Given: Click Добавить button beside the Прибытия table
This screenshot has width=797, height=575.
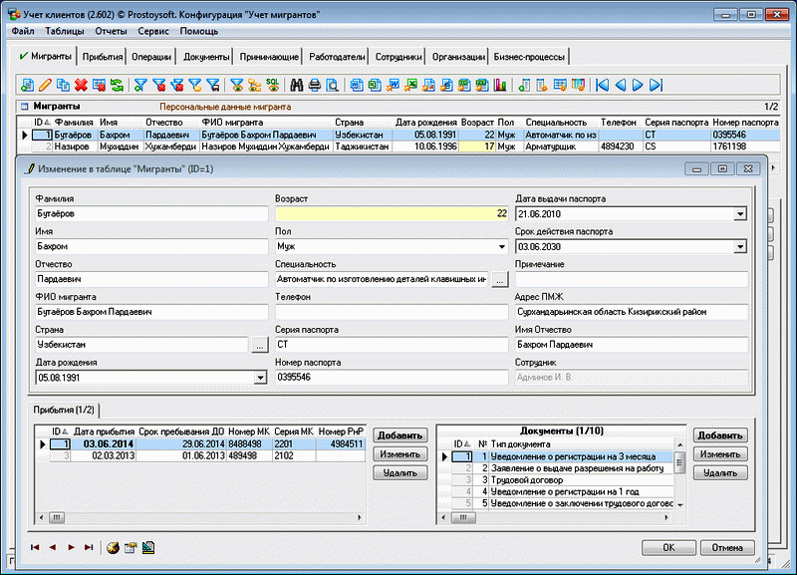Looking at the screenshot, I should click(400, 435).
